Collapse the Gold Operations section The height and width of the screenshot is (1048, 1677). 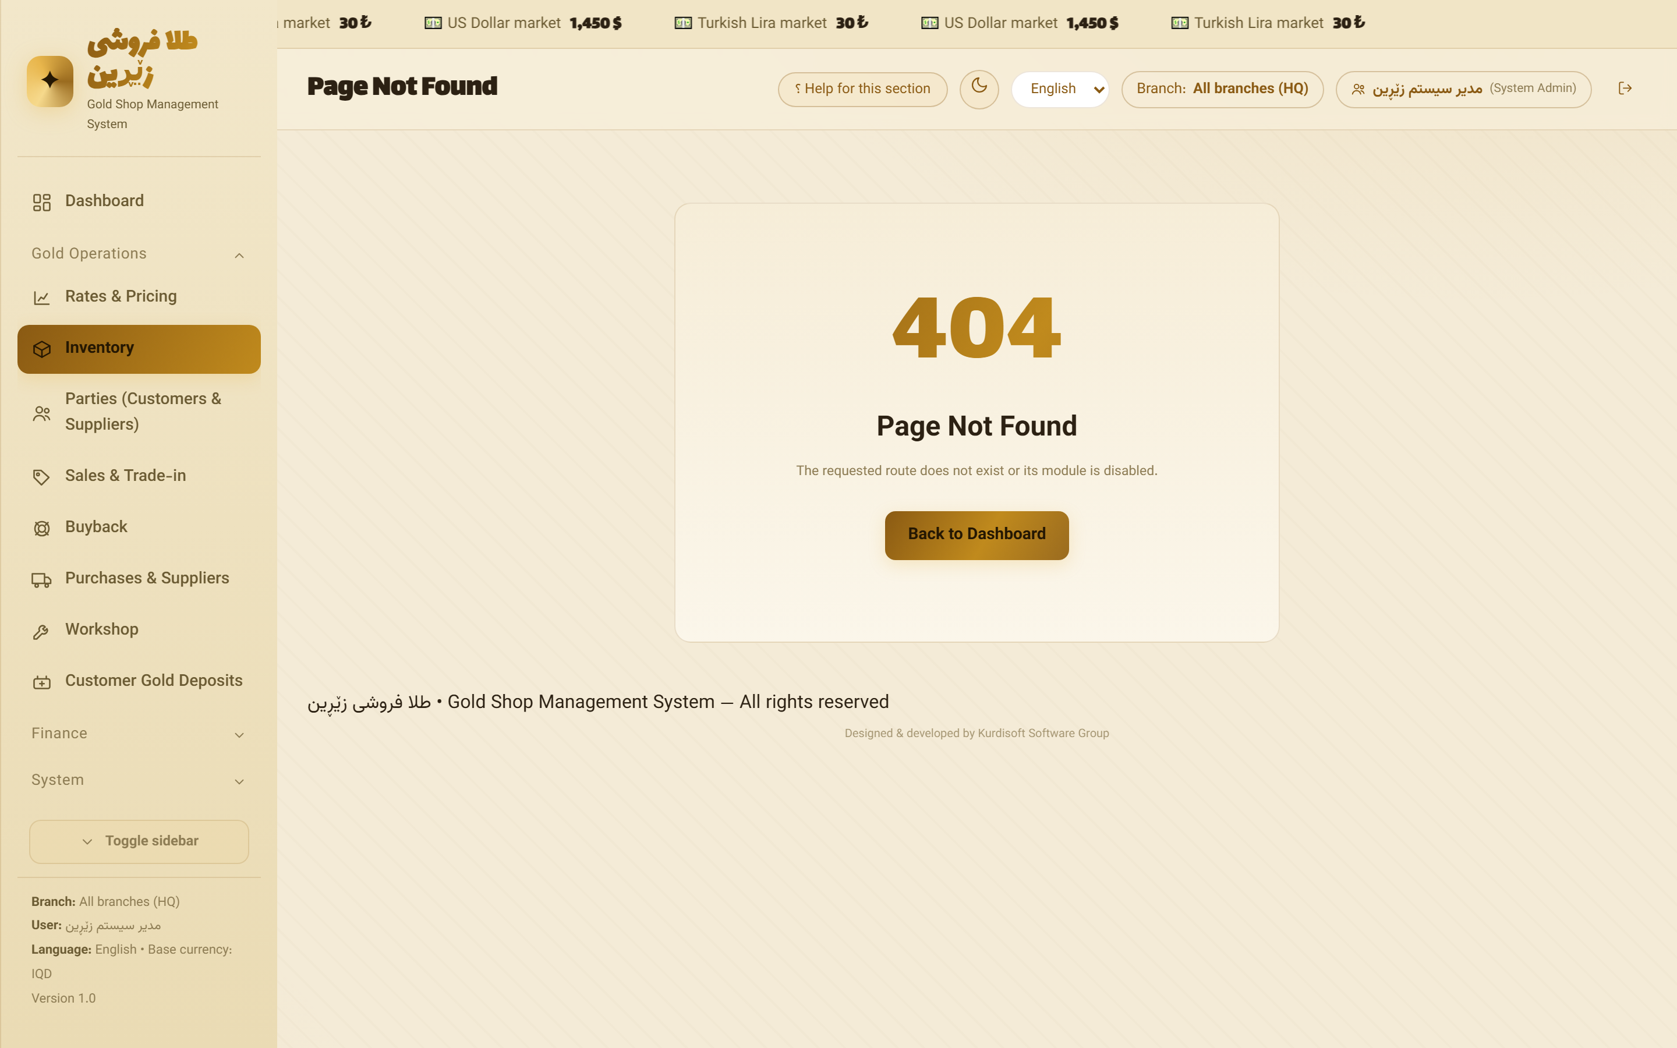(139, 254)
